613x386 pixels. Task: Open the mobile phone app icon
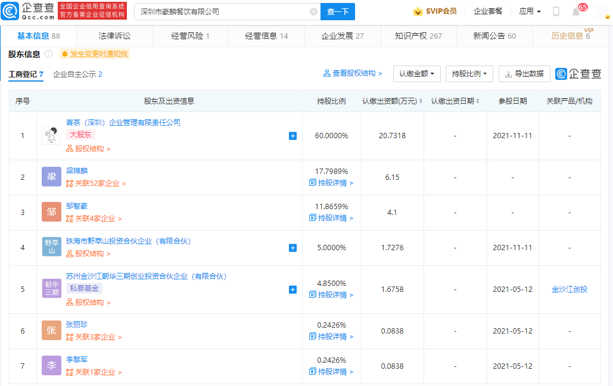pos(556,11)
